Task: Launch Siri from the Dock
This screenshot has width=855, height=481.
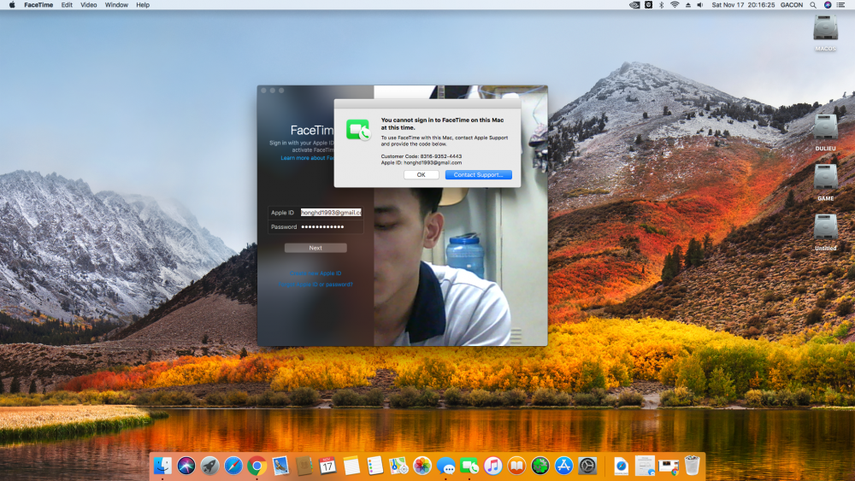Action: [x=186, y=466]
